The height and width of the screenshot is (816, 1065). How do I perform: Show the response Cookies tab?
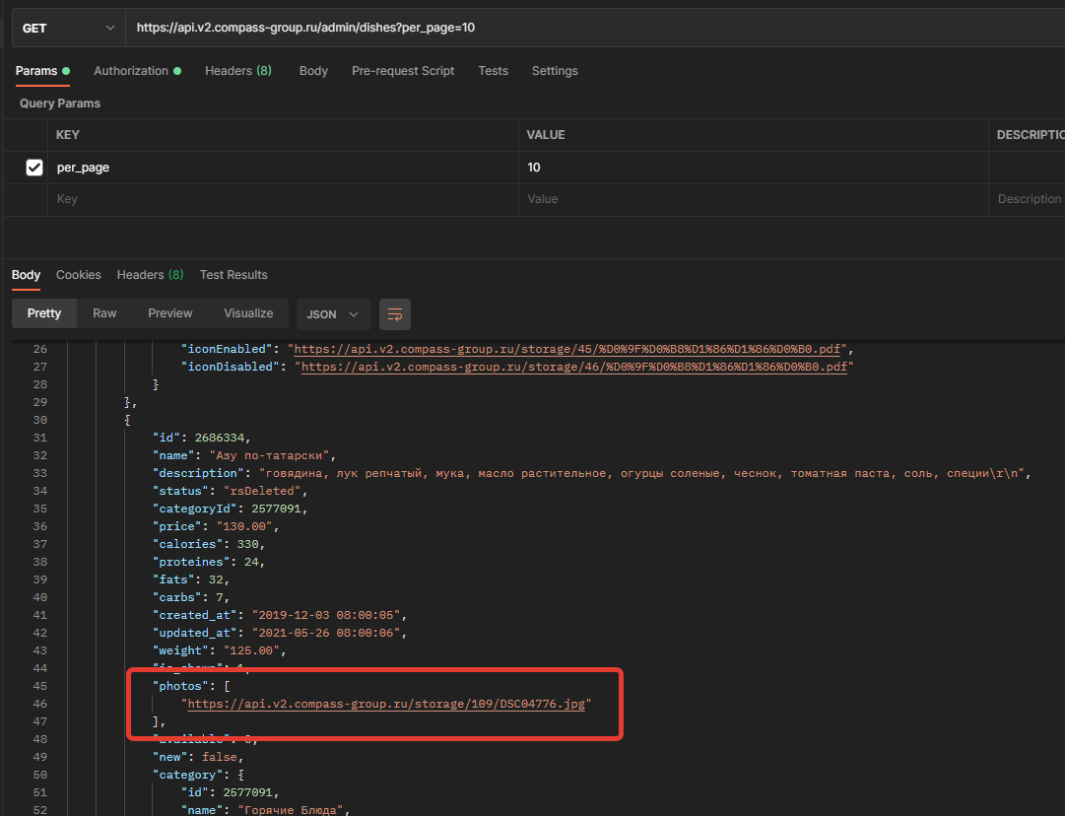79,275
